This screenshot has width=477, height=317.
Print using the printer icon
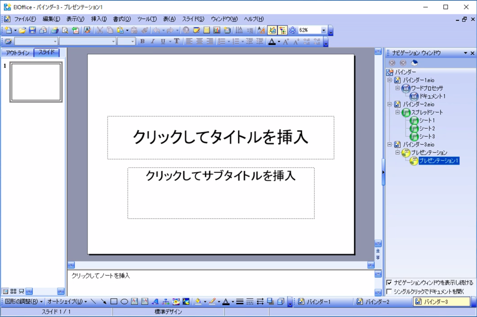pos(55,30)
